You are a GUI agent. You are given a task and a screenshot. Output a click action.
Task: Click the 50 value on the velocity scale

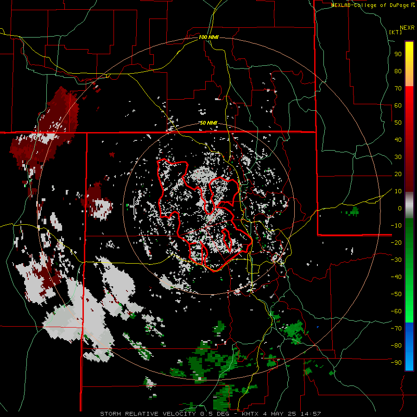[398, 123]
